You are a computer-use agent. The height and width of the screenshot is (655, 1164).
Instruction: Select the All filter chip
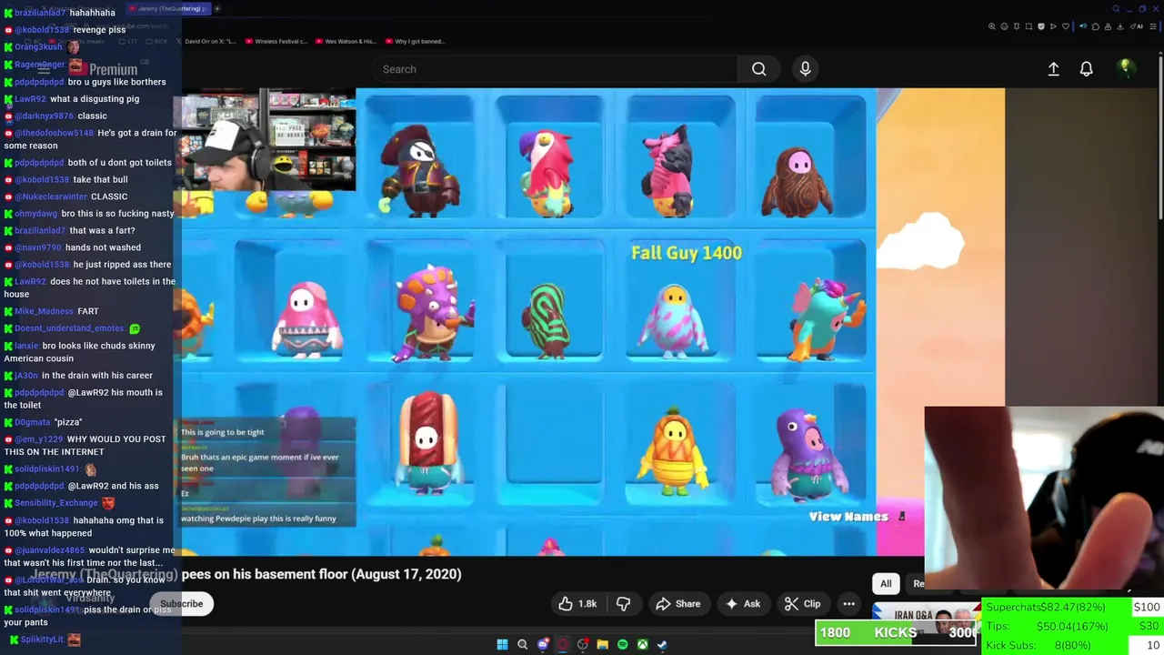coord(886,584)
